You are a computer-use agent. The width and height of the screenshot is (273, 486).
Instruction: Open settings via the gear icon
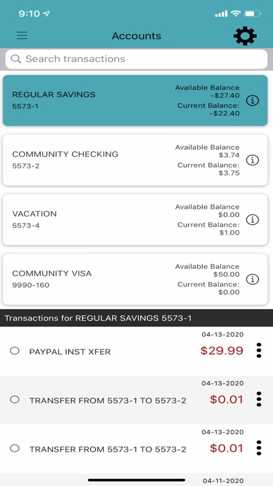[245, 36]
